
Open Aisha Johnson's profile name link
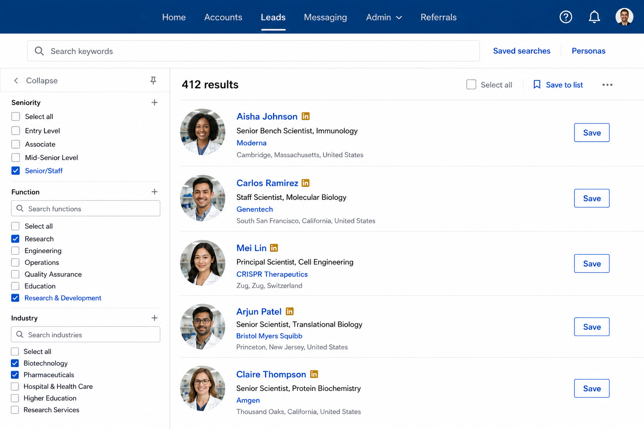click(x=267, y=116)
